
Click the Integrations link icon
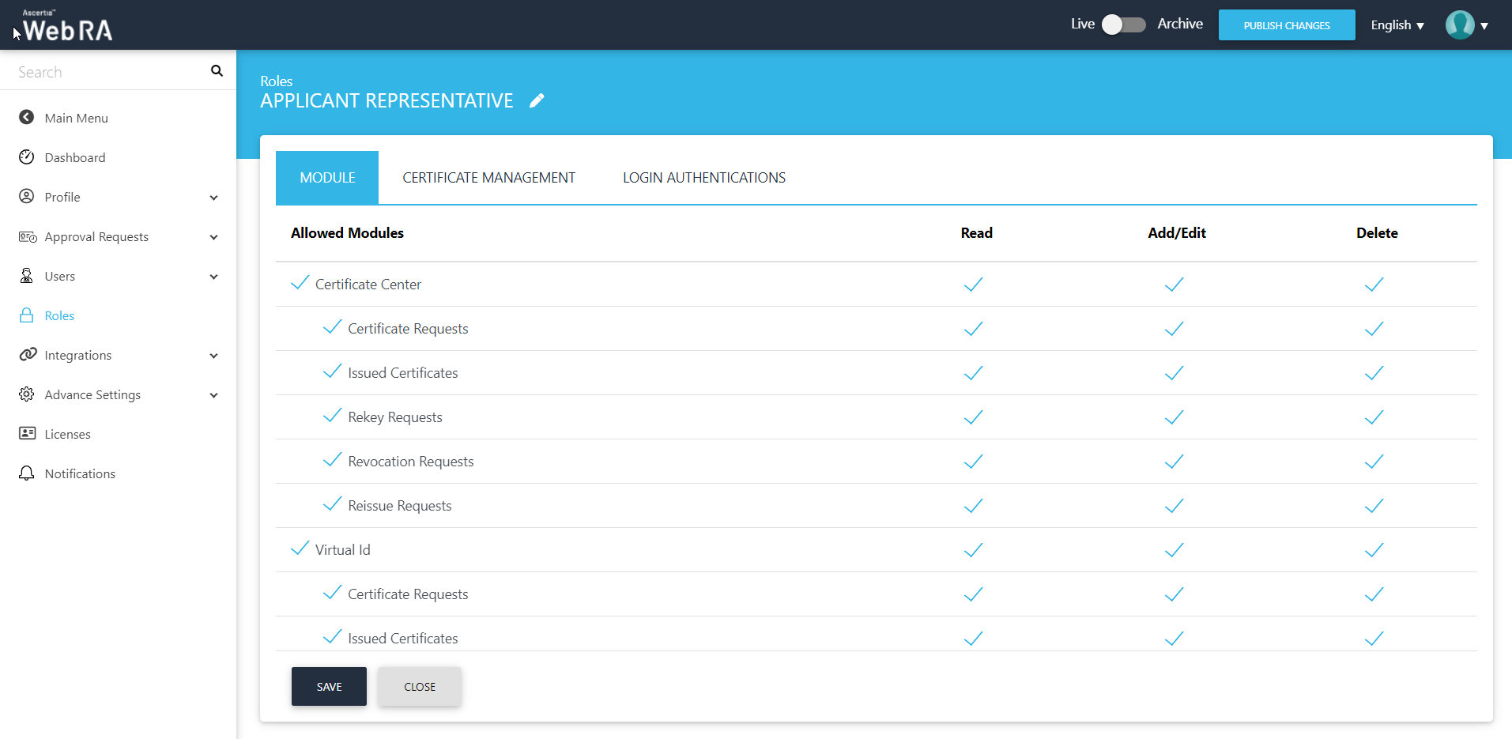[28, 354]
